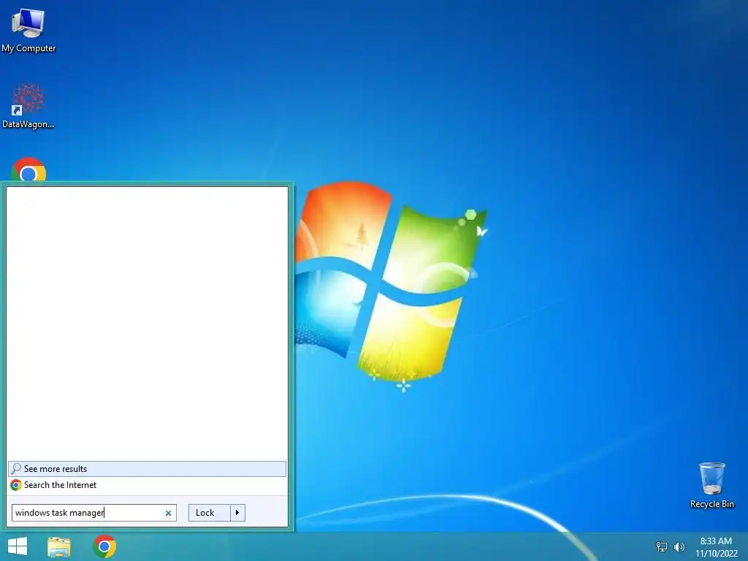Click the Windows Start button
Screen dimensions: 748x561
(x=18, y=546)
